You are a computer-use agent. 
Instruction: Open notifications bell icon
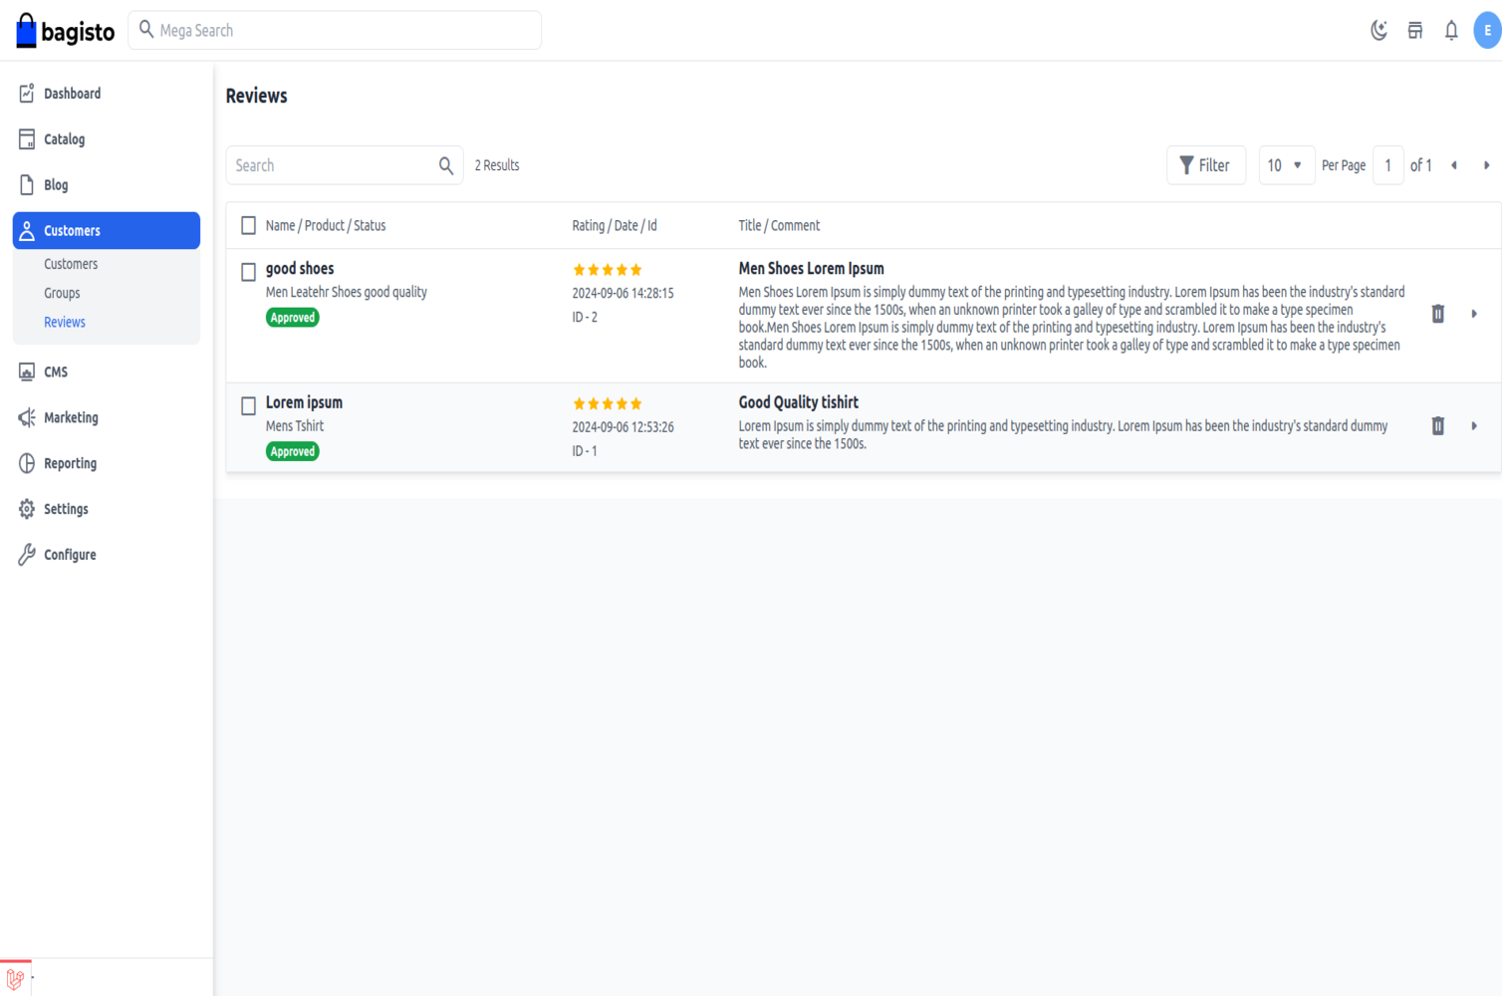pos(1451,30)
